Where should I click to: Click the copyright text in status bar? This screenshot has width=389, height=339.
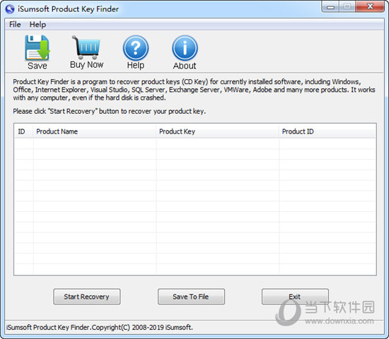pyautogui.click(x=100, y=328)
